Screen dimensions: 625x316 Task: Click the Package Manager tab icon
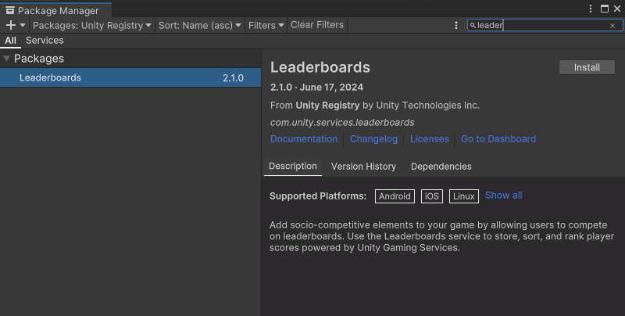click(x=10, y=10)
